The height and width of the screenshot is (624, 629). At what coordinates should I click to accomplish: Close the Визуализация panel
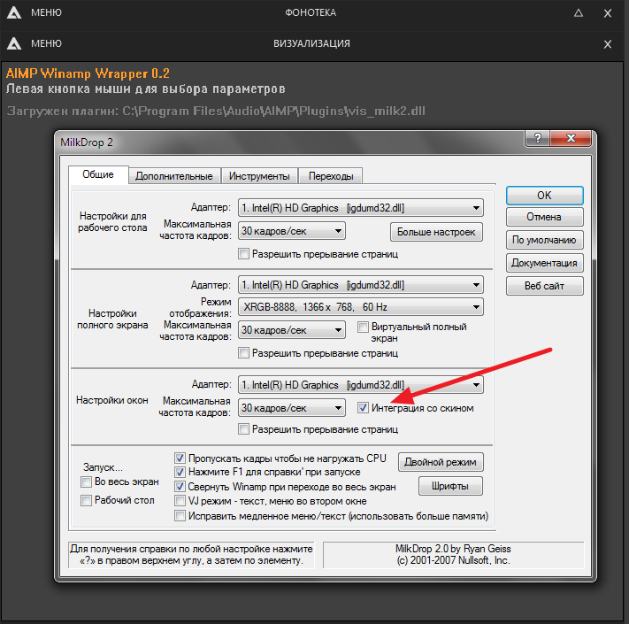coord(608,44)
